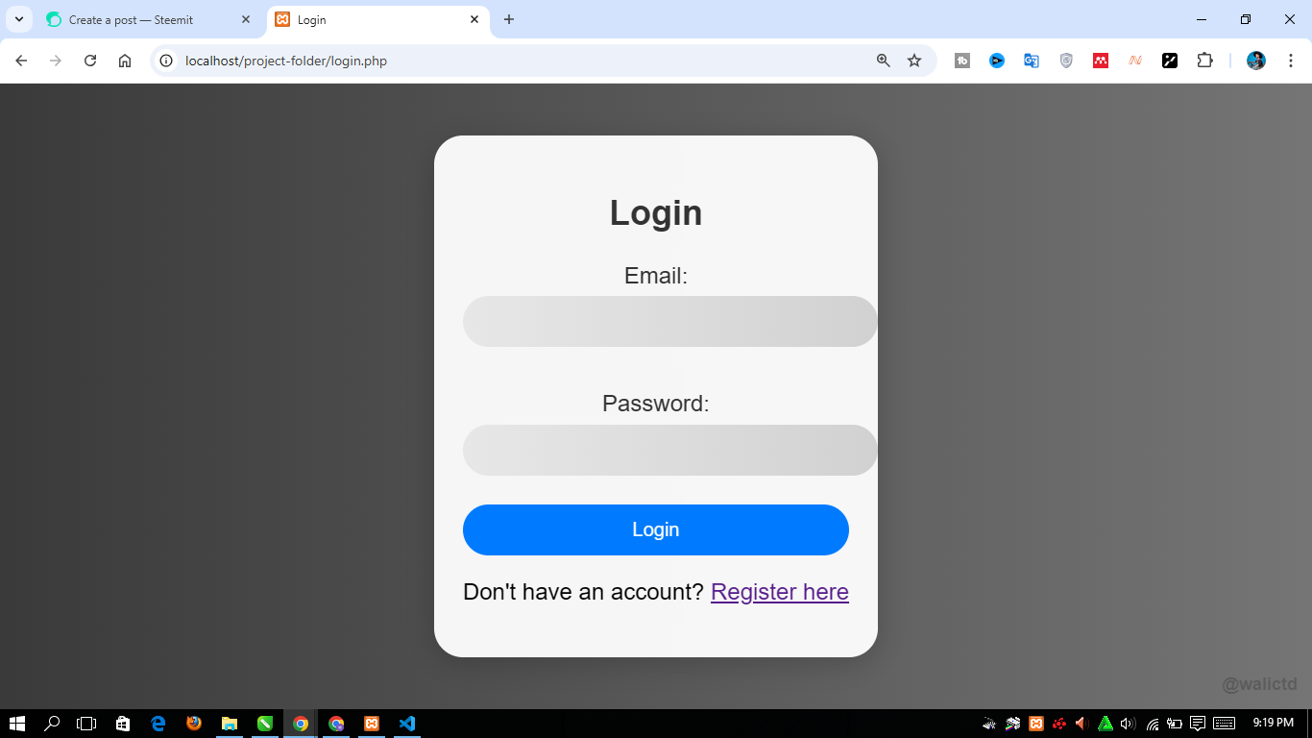Focus the Email input field
The width and height of the screenshot is (1312, 738).
point(670,321)
